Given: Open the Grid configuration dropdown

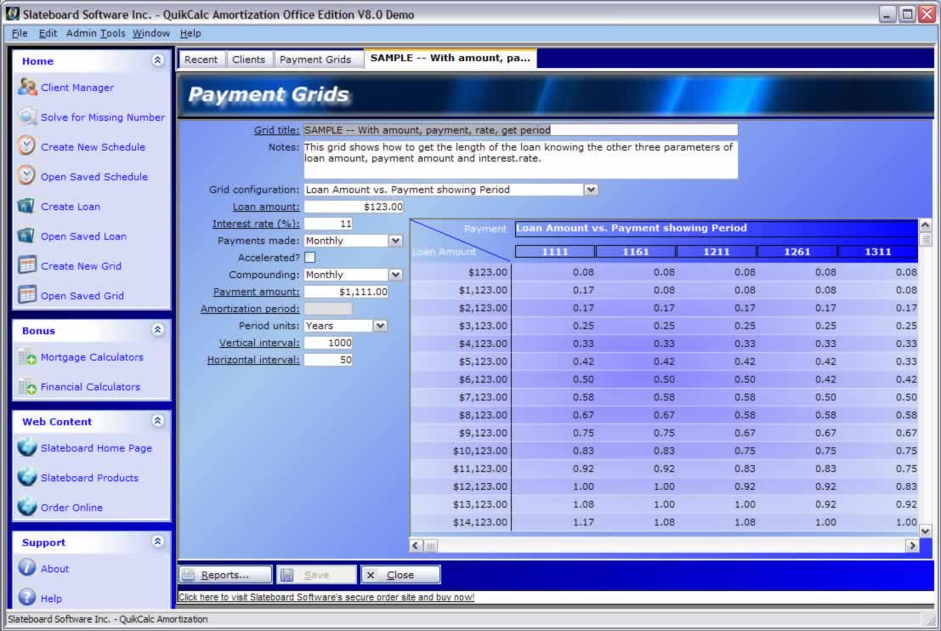Looking at the screenshot, I should click(x=592, y=190).
